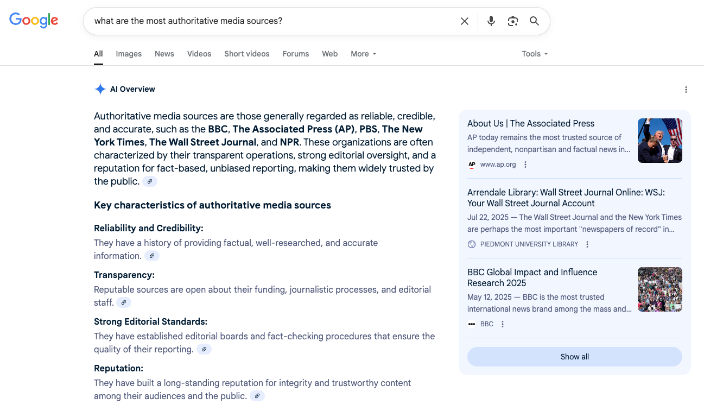
Task: Switch to the Images tab
Action: [x=129, y=54]
